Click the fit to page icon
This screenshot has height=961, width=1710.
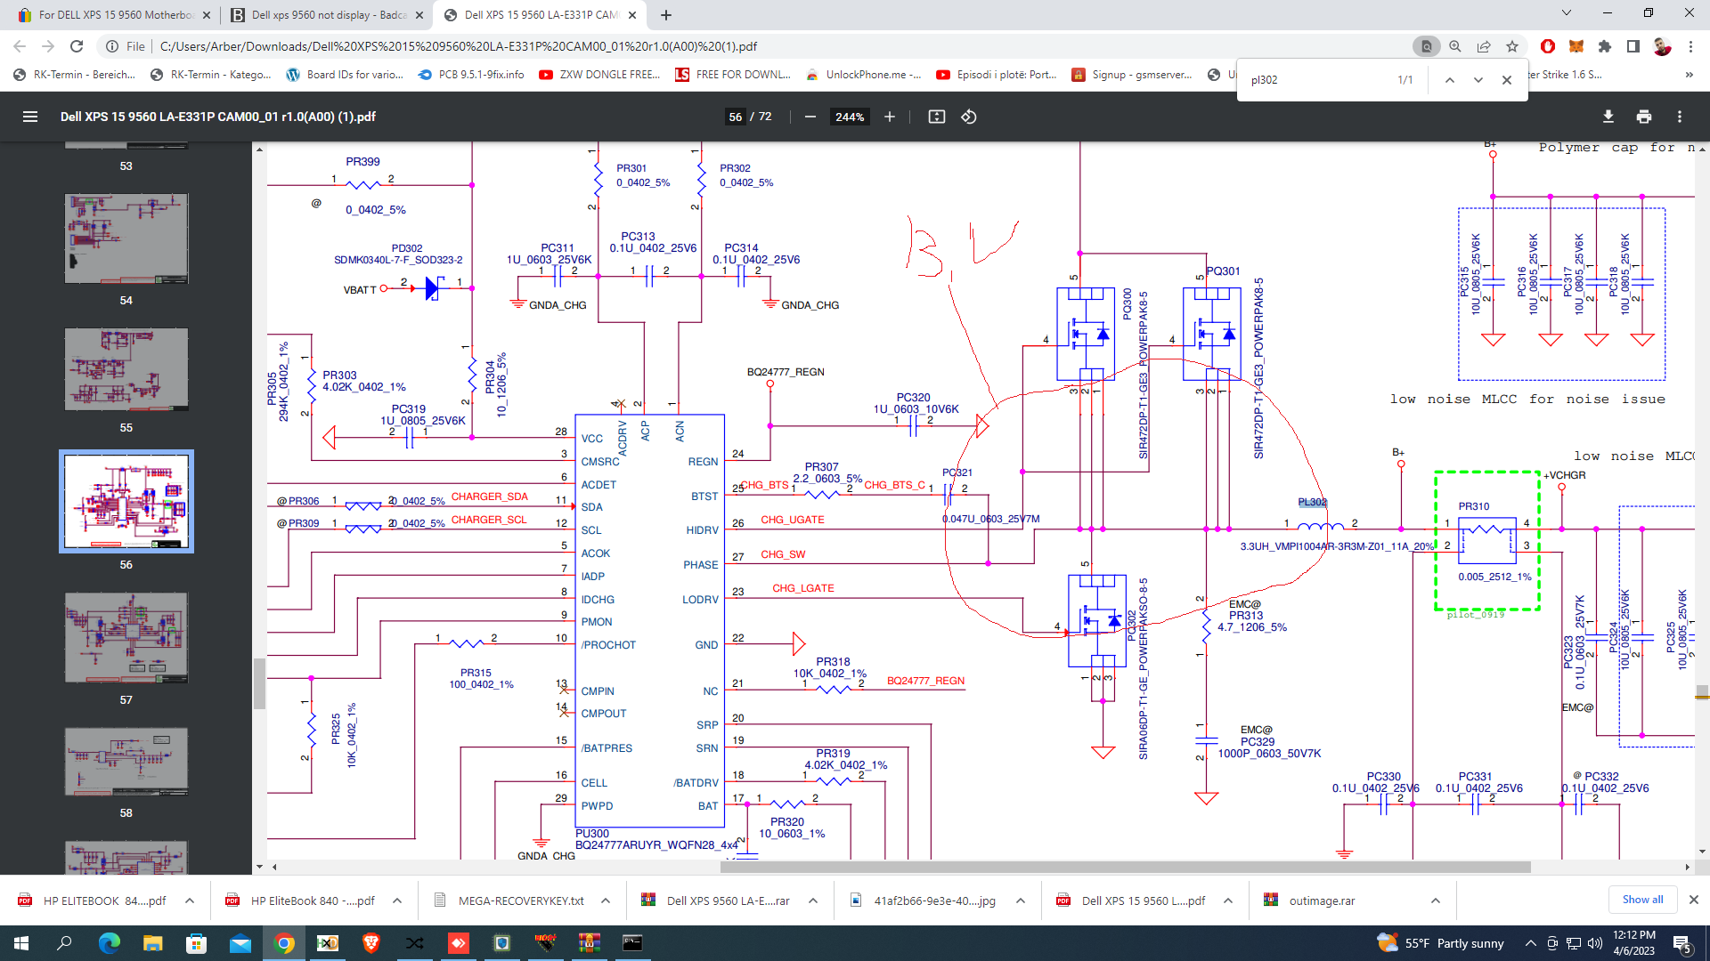tap(936, 117)
